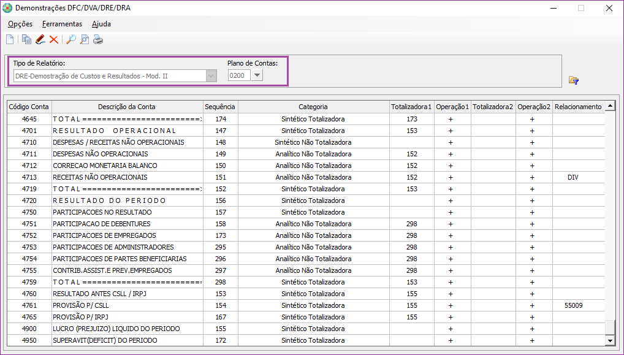624x355 pixels.
Task: Open the Plano de Contas dropdown
Action: point(257,75)
